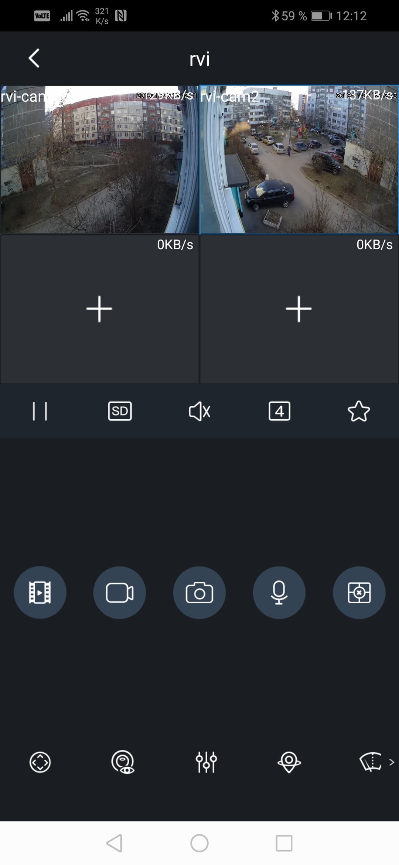Activate the wiper control icon
Viewport: 399px width, 865px height.
point(371,762)
